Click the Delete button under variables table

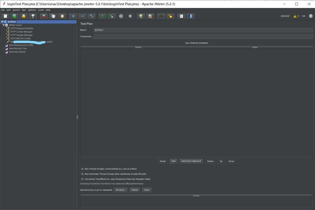click(210, 161)
